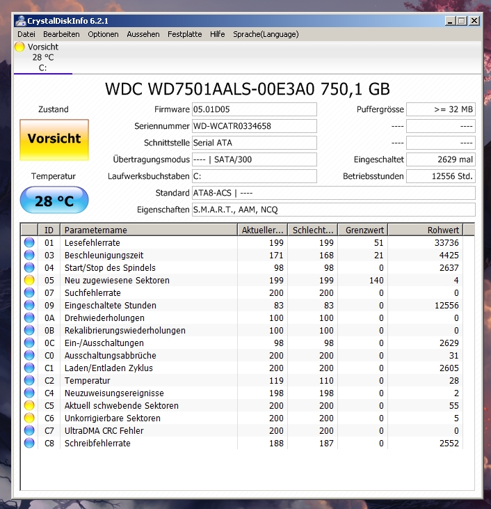Open the Aussehen menu
The width and height of the screenshot is (491, 509).
pos(143,34)
